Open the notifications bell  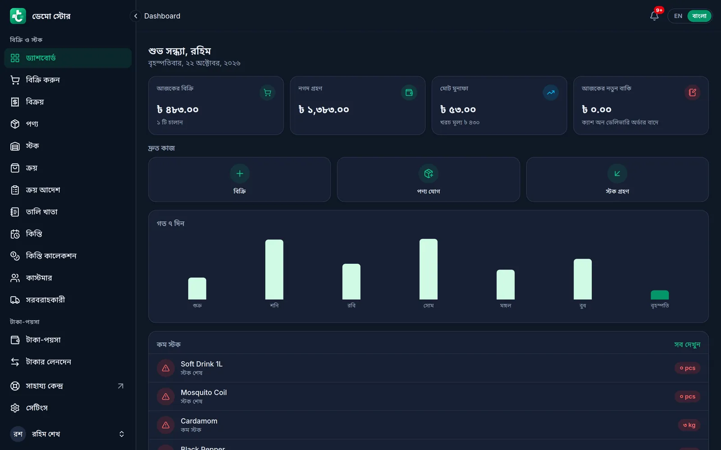tap(654, 16)
